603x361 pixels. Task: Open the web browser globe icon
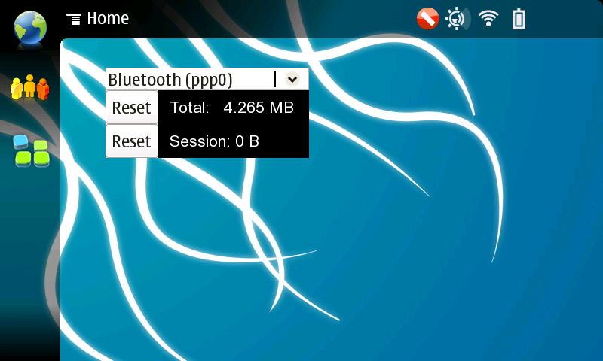(30, 27)
